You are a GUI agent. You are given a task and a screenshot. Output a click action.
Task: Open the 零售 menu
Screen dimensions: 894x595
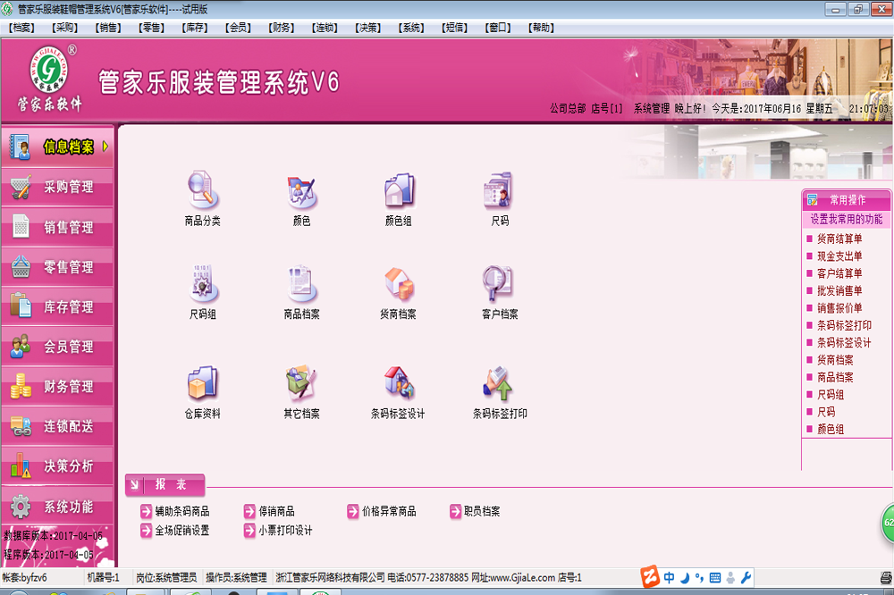(151, 28)
